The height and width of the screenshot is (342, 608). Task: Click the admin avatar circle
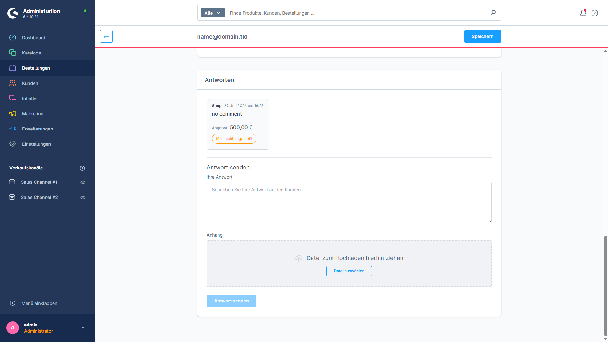click(13, 328)
